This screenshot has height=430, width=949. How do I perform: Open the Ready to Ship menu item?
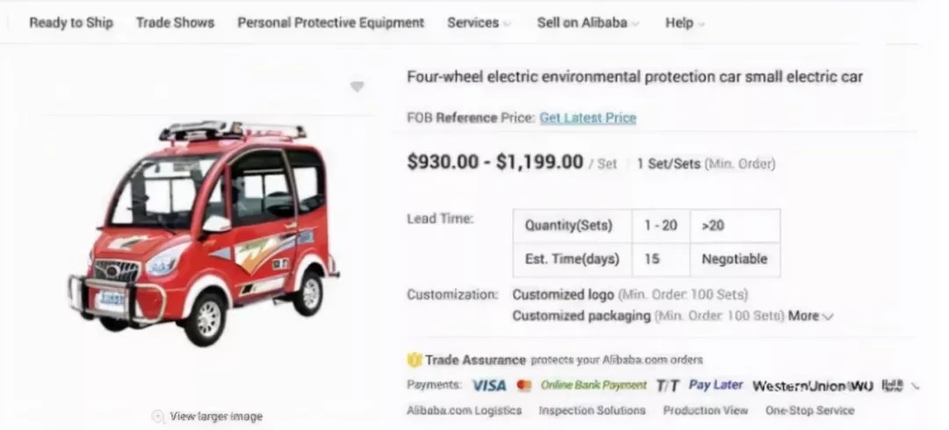tap(71, 23)
